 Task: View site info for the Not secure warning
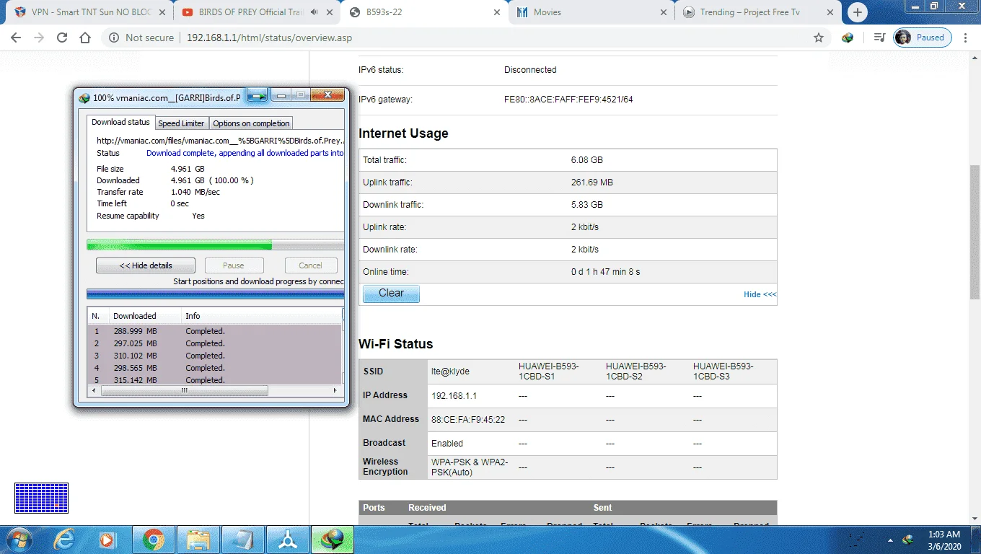[141, 38]
